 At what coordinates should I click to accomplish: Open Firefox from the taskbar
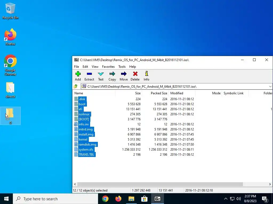tap(118, 199)
